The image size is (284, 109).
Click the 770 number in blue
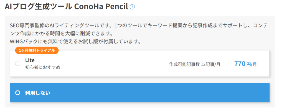pos(240,64)
